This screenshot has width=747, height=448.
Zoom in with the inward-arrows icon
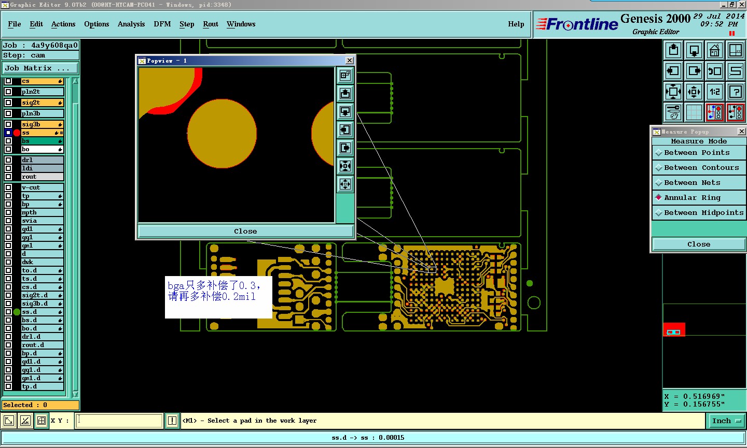[x=673, y=92]
